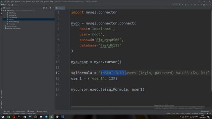212x119 pixels.
Task: Run the current Python configuration
Action: [183, 5]
